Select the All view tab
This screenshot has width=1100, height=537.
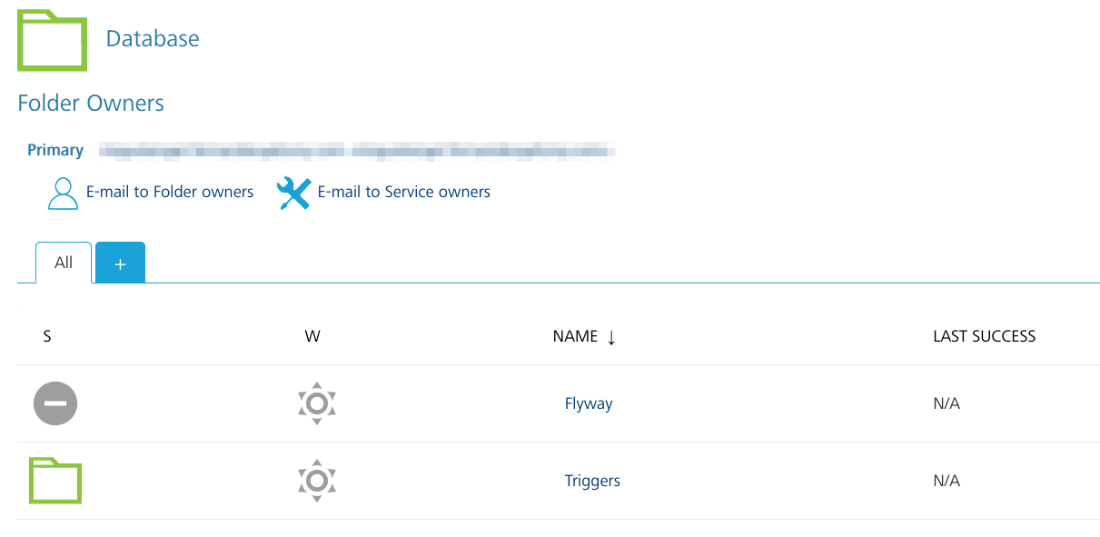[64, 263]
